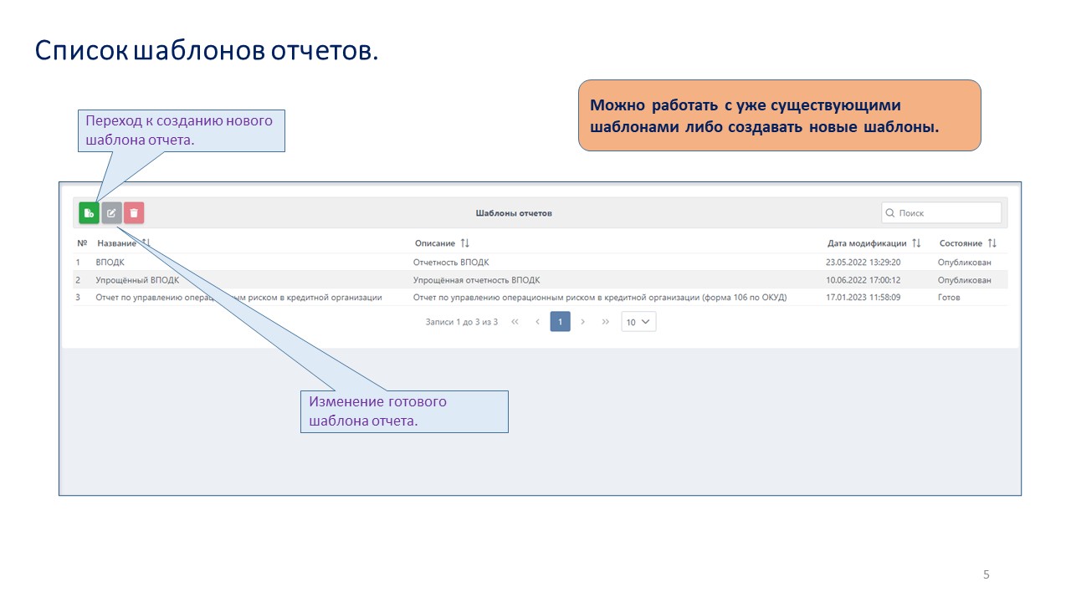Click date 17.01.2023 11:58:09

click(863, 298)
